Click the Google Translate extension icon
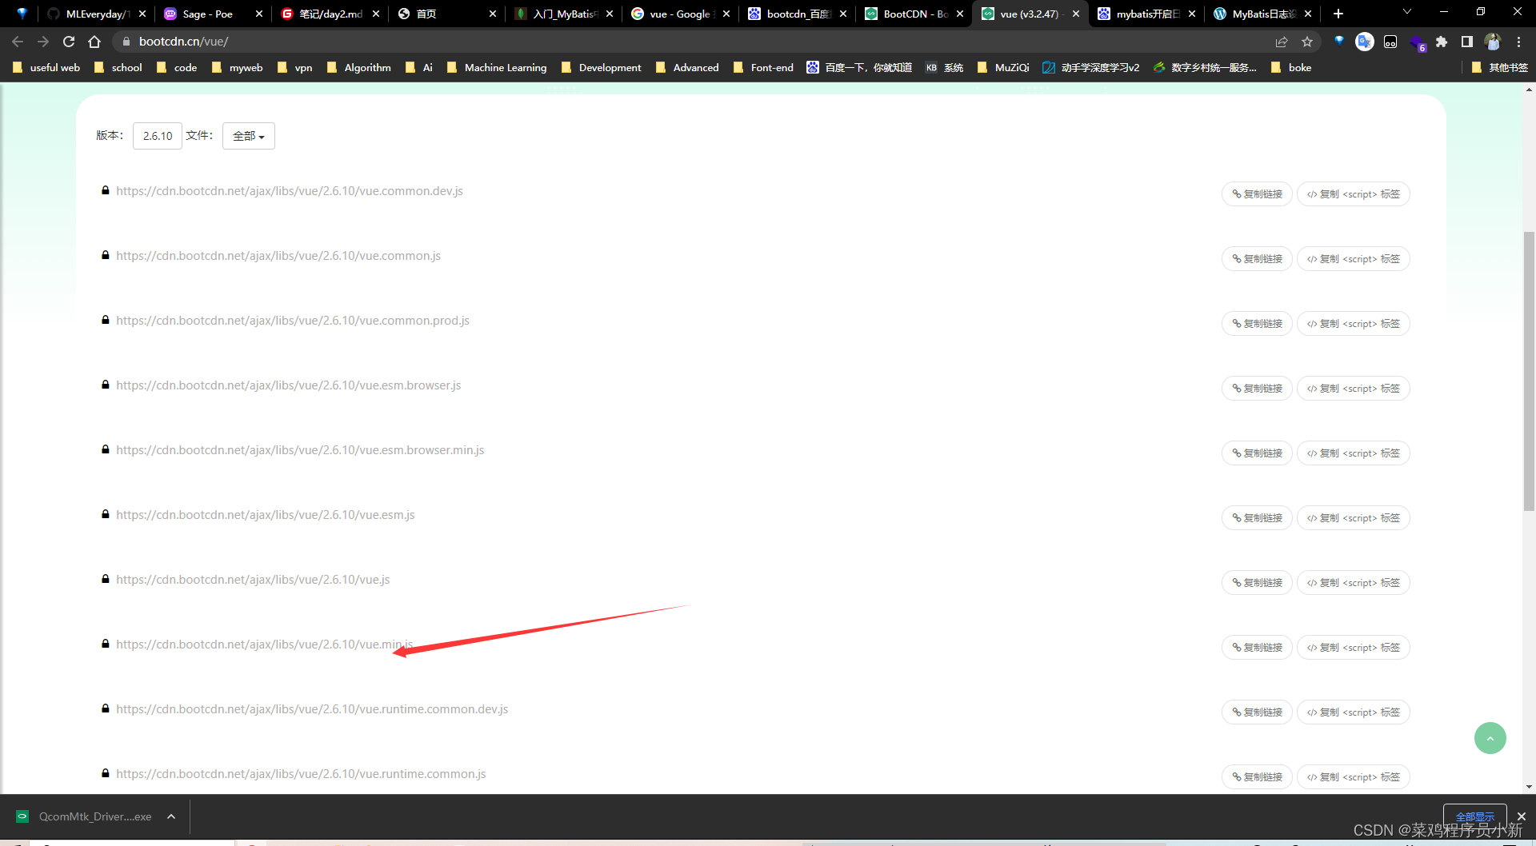1536x846 pixels. point(1364,42)
